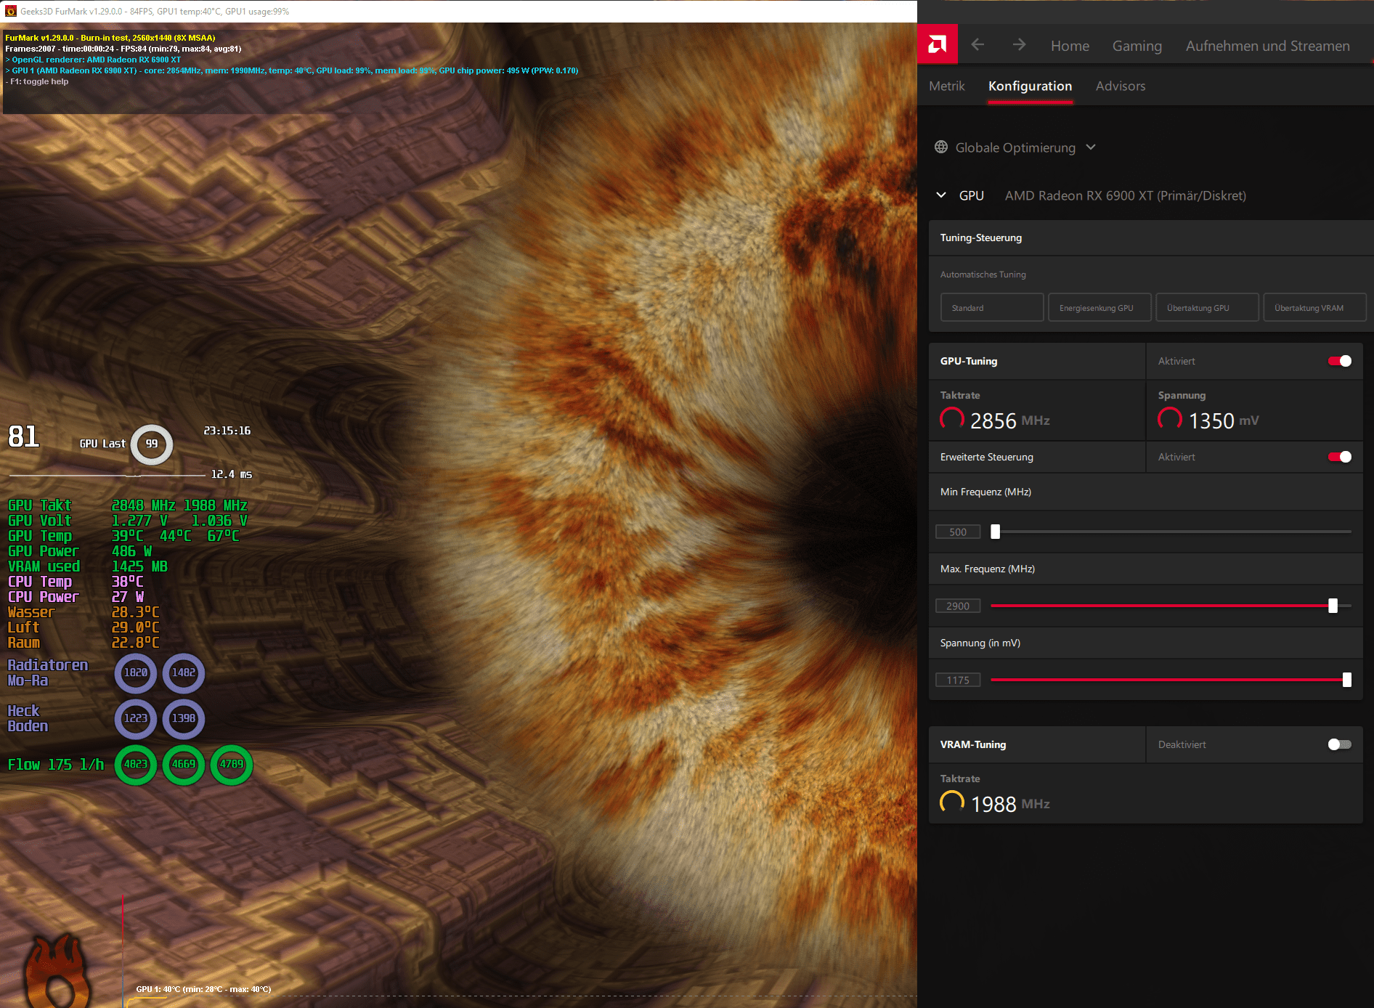The height and width of the screenshot is (1008, 1374).
Task: Click the VRAM Taktrate 1988 MHz dial
Action: (x=952, y=803)
